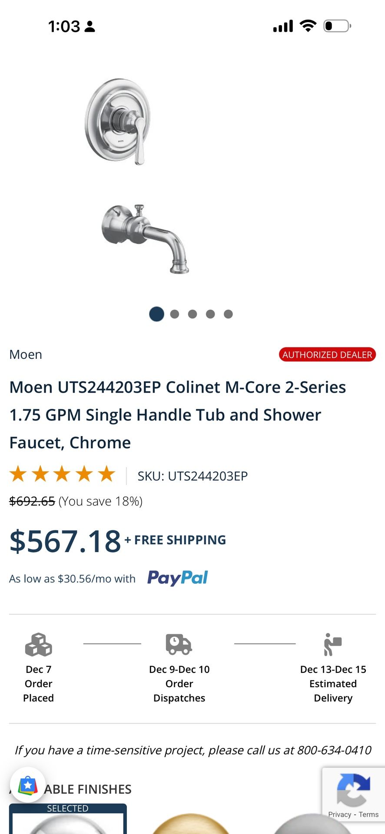Select the second image carousel dot
Viewport: 385px width, 834px height.
point(175,314)
